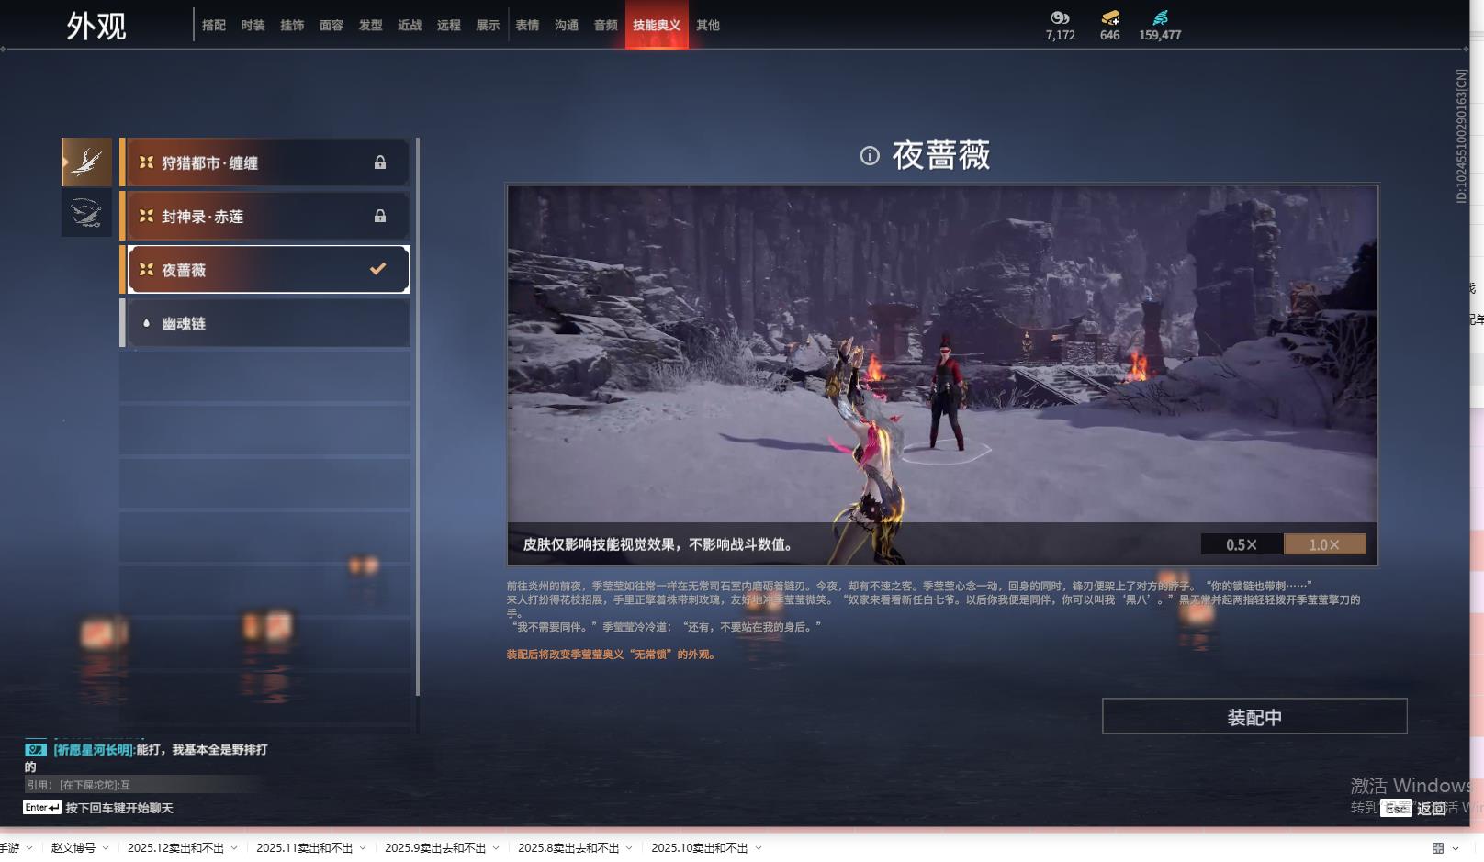The width and height of the screenshot is (1484, 862).
Task: Select the 远程 tab
Action: [x=449, y=26]
